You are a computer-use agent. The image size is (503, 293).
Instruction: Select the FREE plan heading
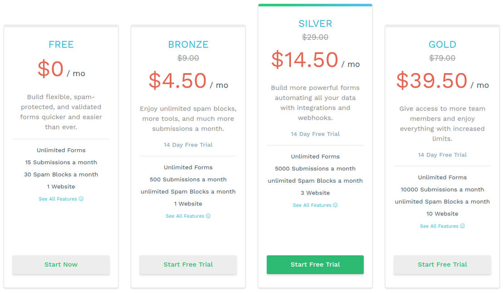tap(61, 44)
